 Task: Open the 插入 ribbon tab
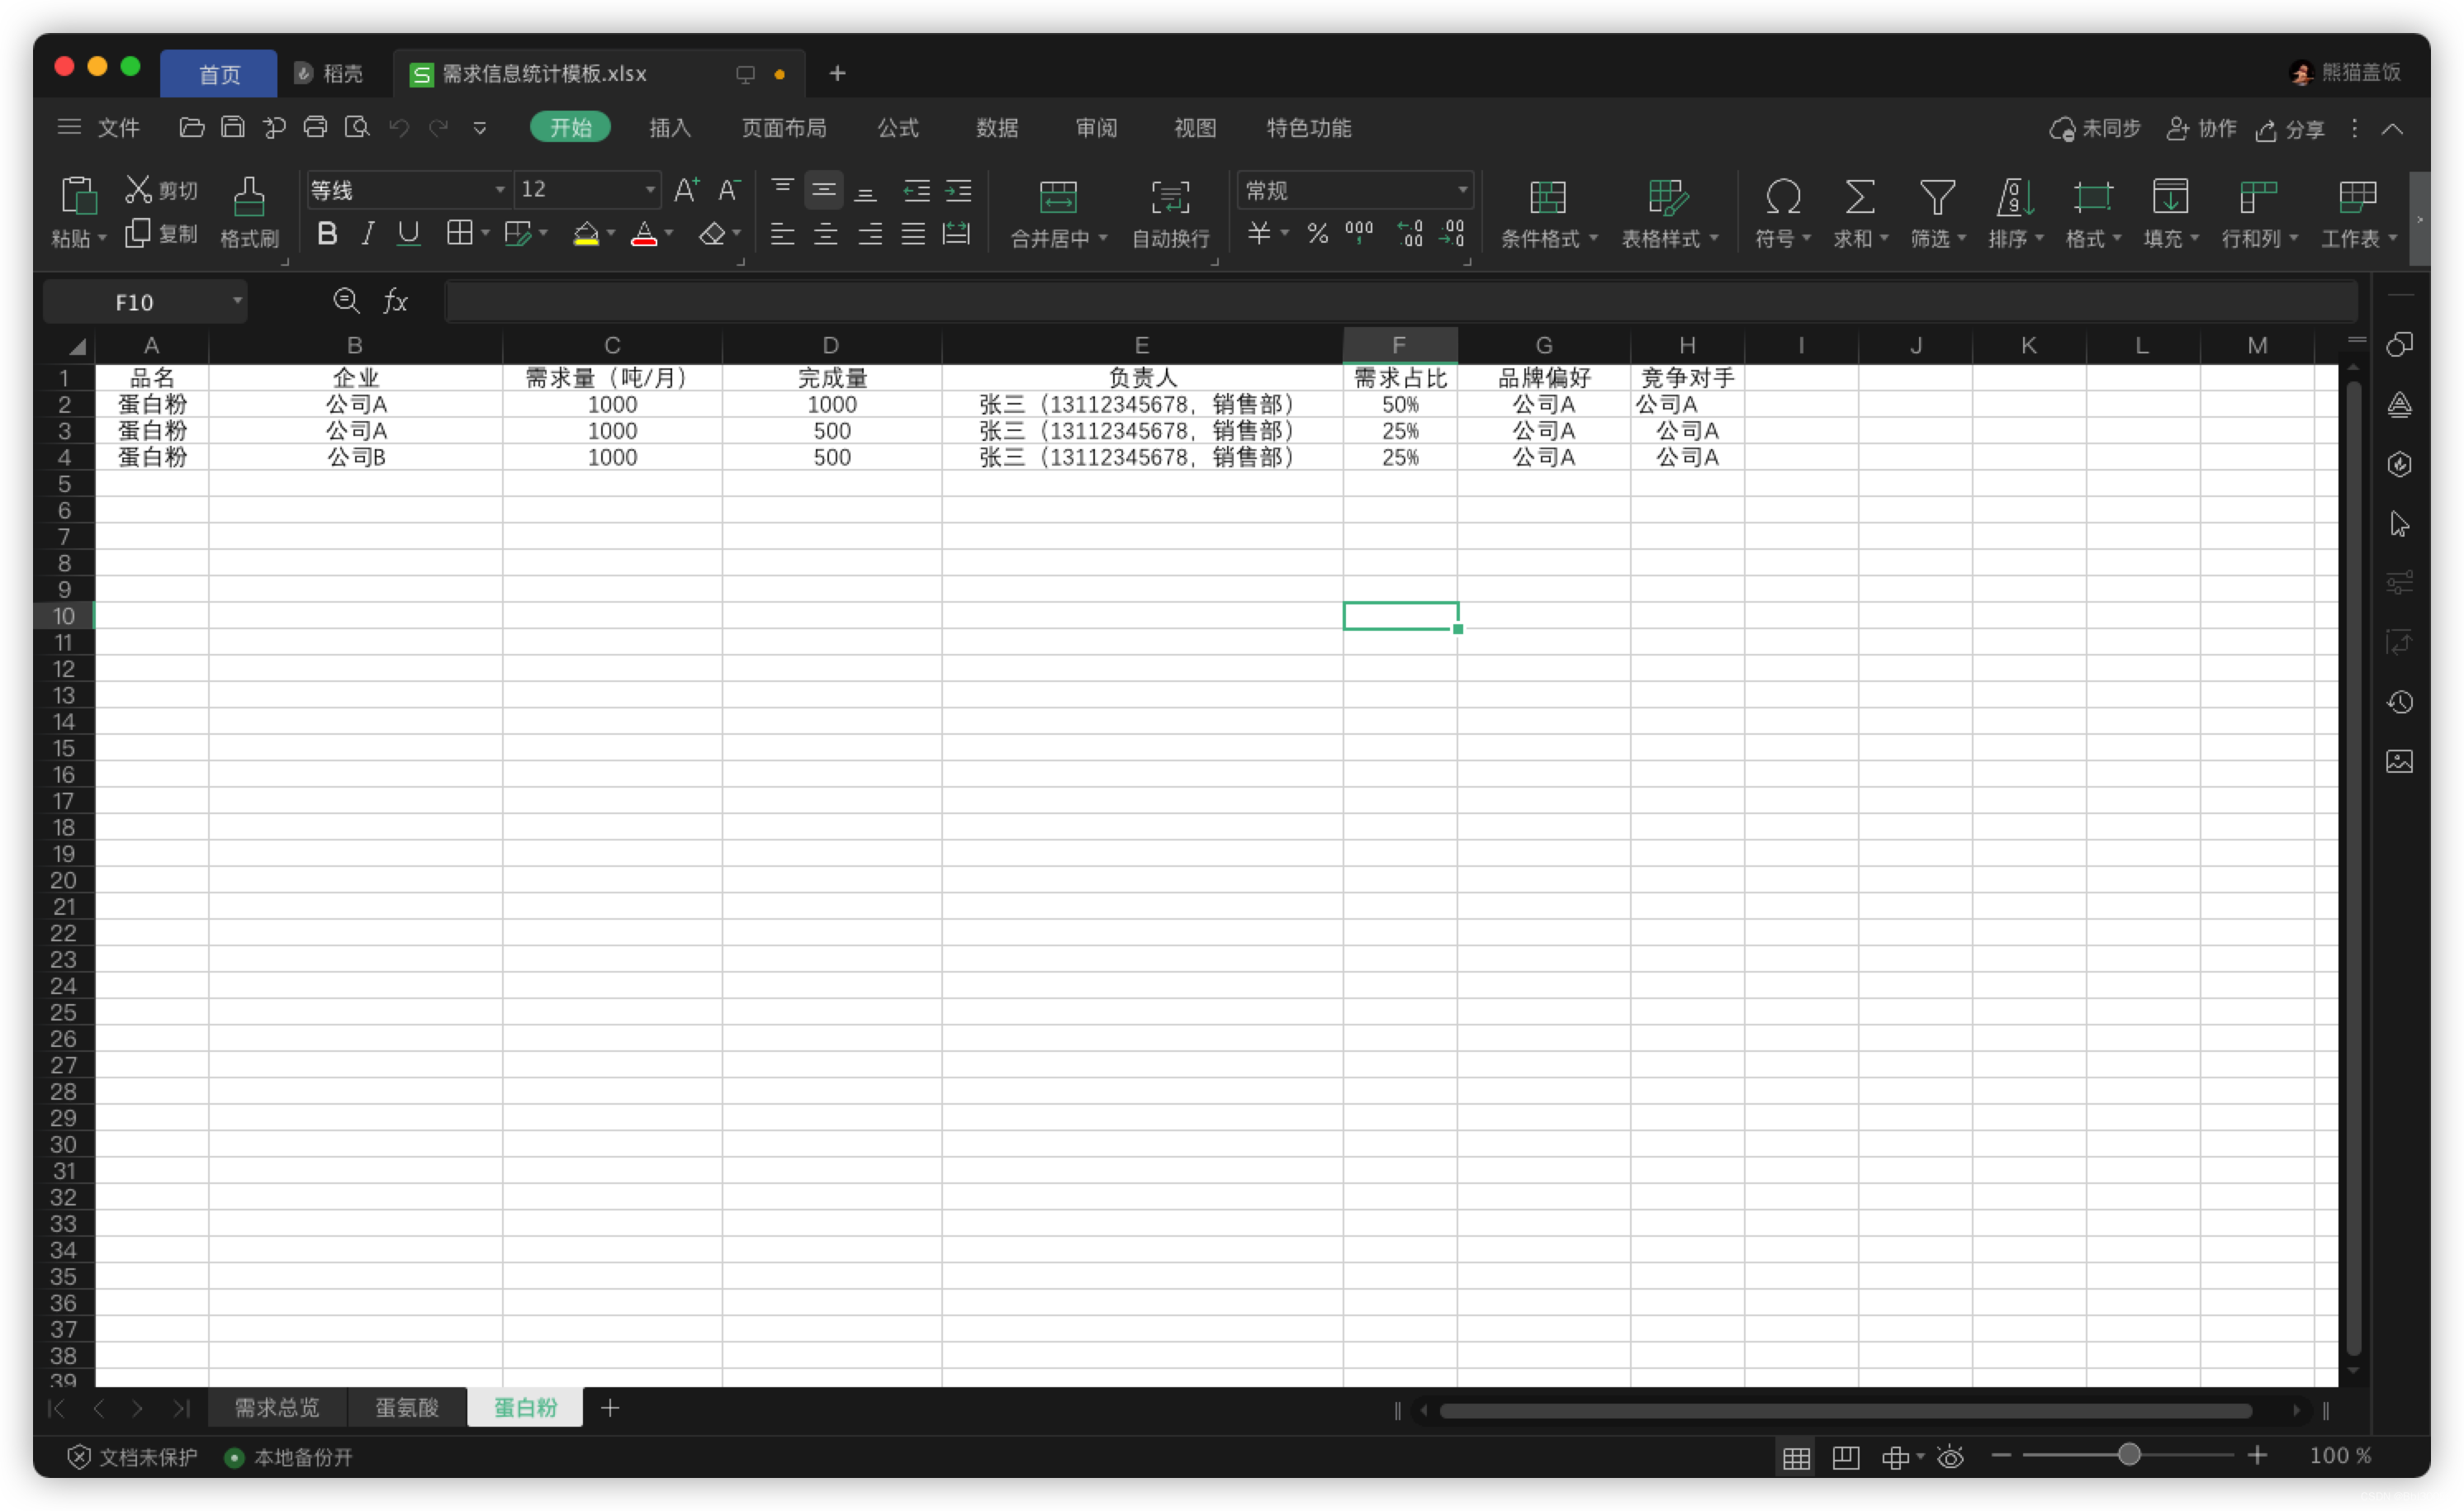pos(669,128)
